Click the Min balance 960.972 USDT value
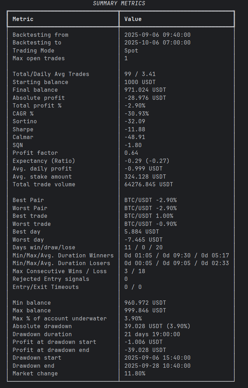Image resolution: width=248 pixels, height=388 pixels. coord(145,303)
